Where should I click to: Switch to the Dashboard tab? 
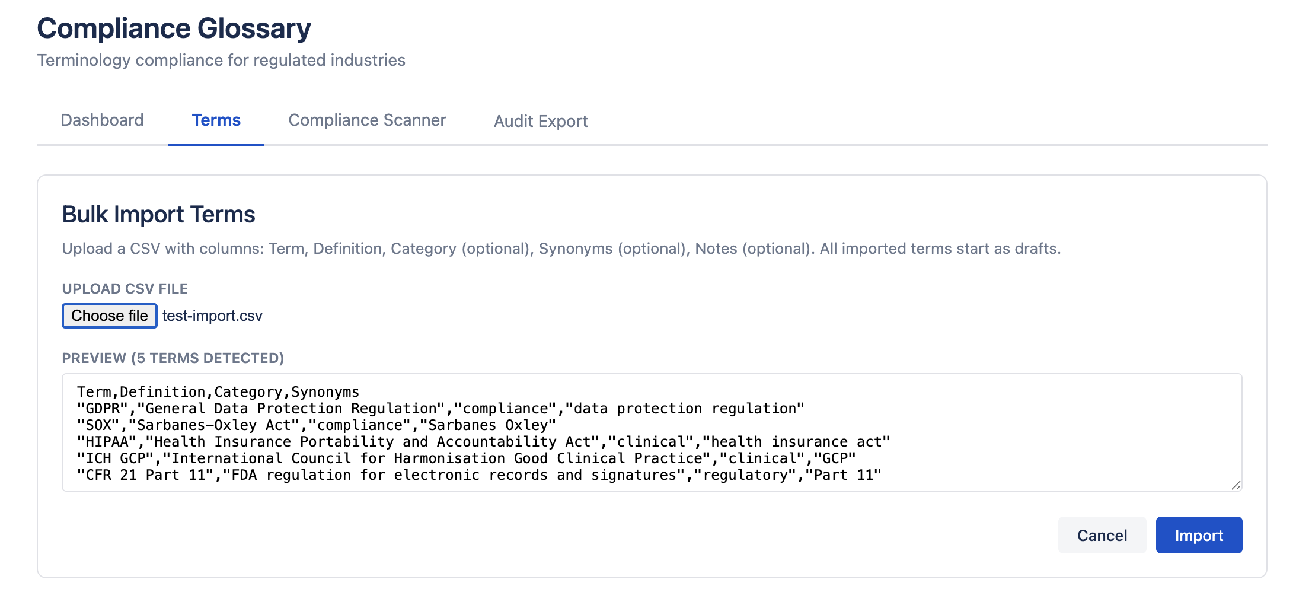(102, 120)
